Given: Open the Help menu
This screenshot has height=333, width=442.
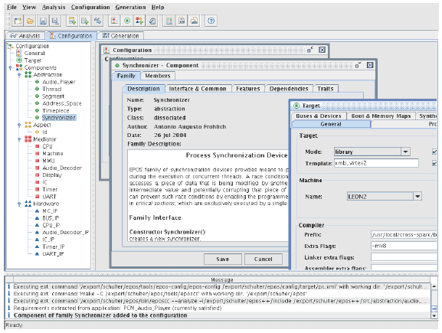Looking at the screenshot, I should 158,8.
